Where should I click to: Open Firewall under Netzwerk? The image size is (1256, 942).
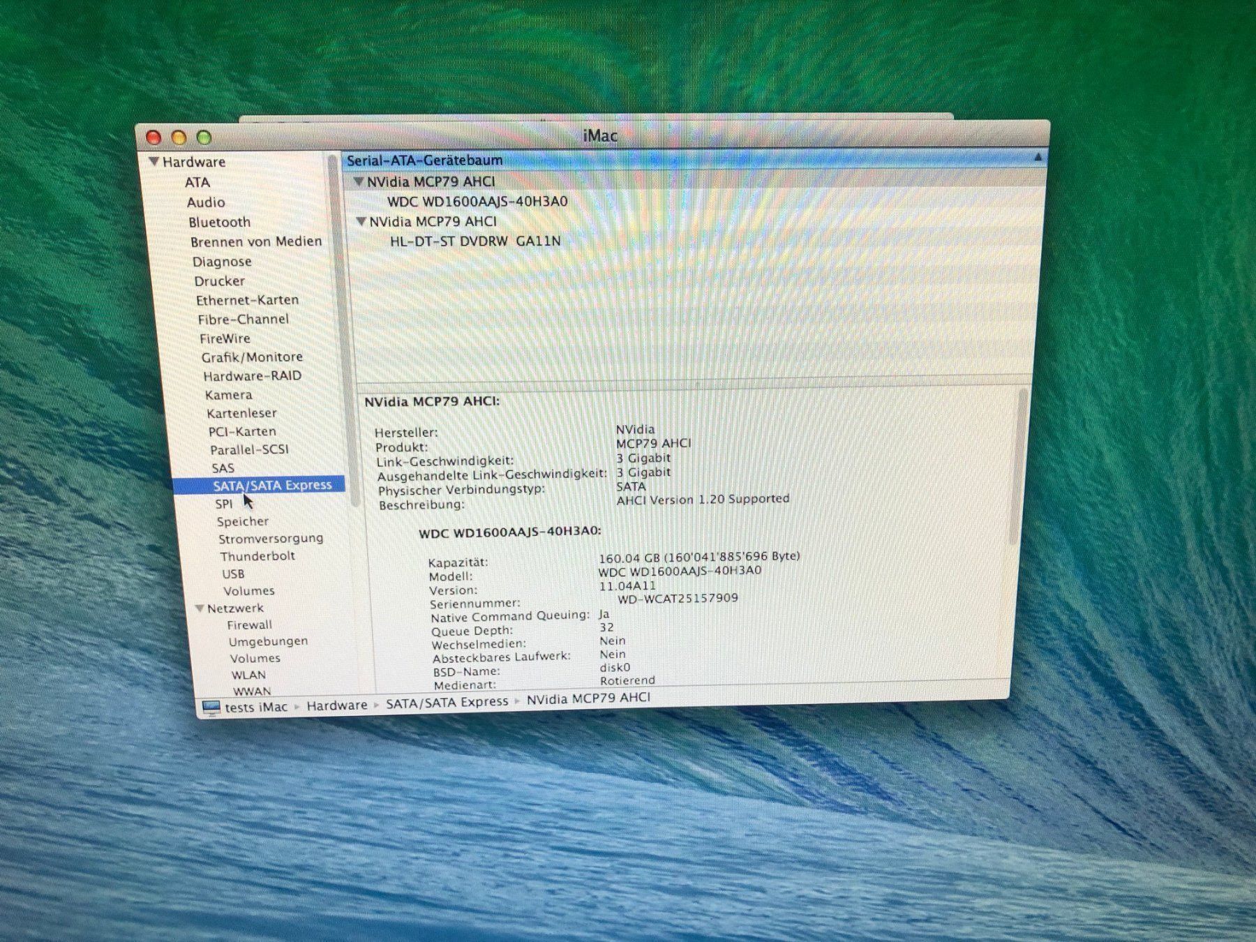249,625
